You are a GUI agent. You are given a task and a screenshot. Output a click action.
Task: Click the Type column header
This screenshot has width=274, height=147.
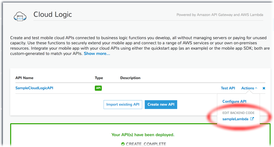point(99,78)
